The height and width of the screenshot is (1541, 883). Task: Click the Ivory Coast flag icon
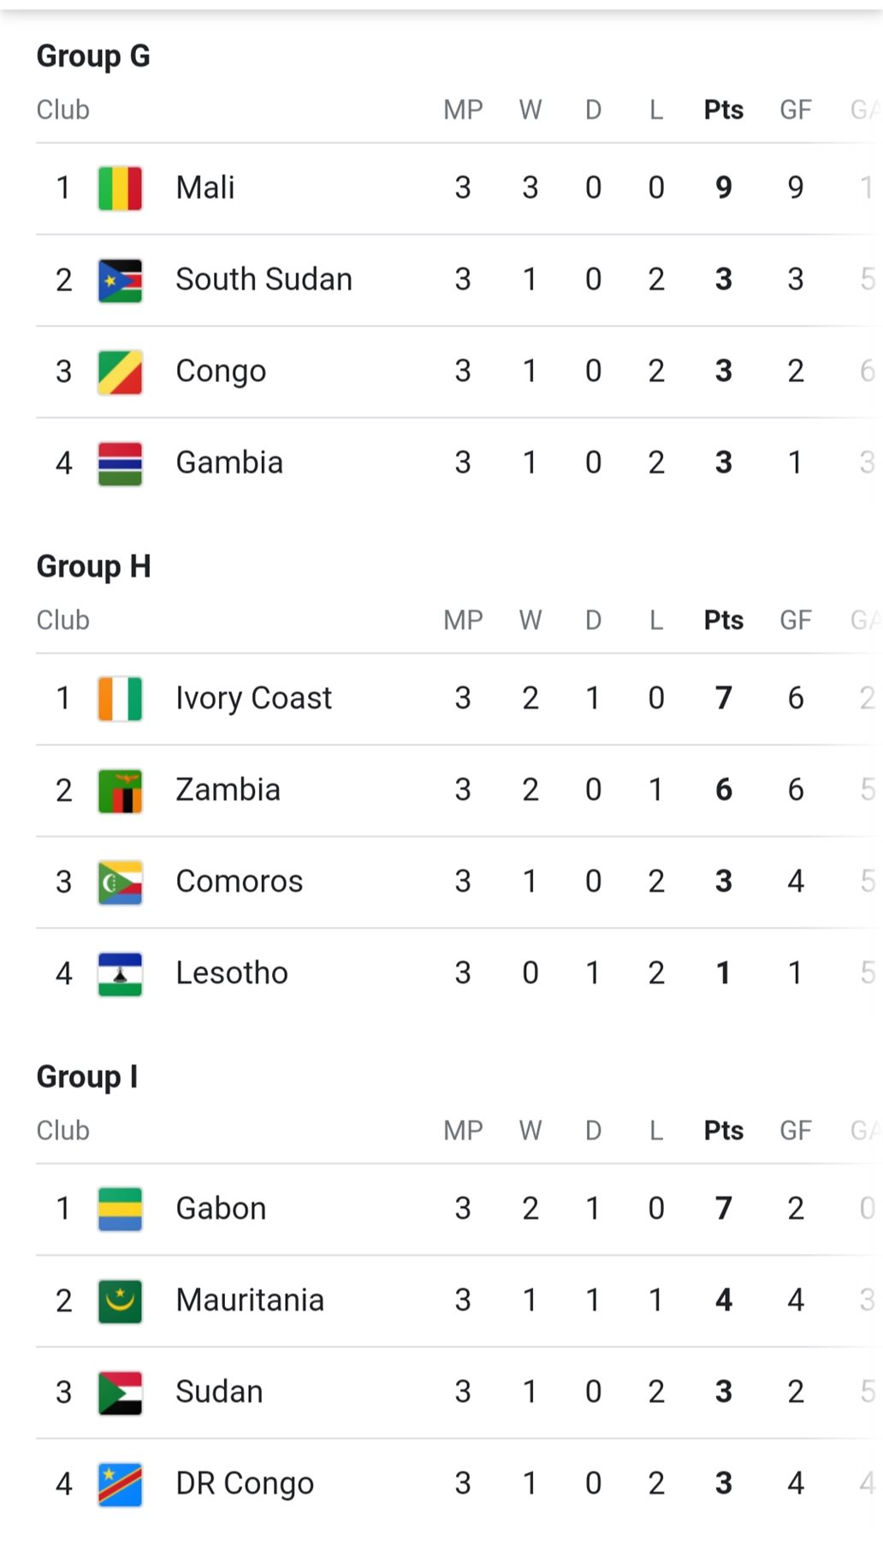click(120, 699)
